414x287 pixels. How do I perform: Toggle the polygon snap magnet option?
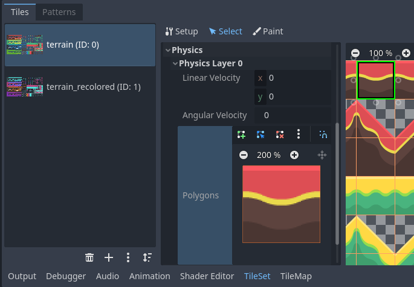[x=323, y=134]
